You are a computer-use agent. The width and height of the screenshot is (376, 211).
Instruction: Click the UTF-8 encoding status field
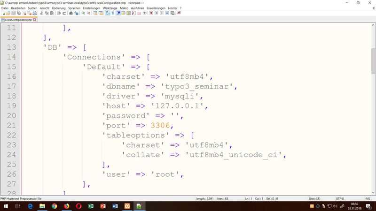340,198
